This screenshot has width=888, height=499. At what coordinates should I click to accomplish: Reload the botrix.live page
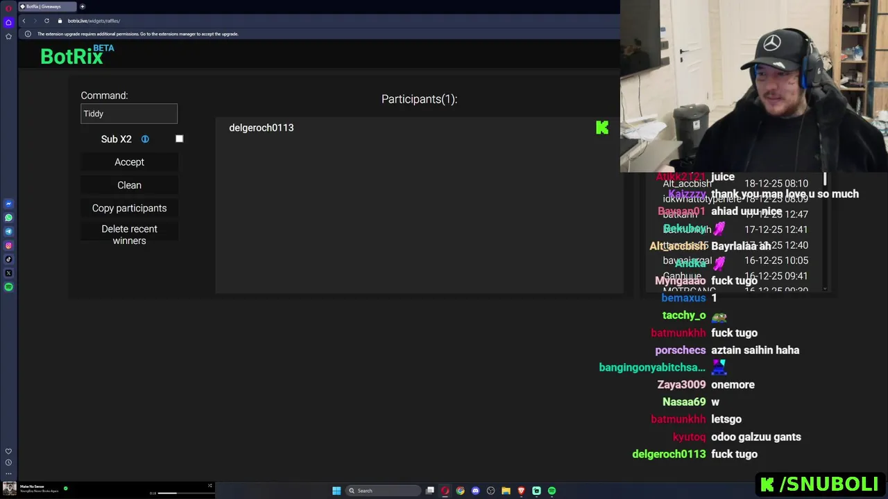46,21
